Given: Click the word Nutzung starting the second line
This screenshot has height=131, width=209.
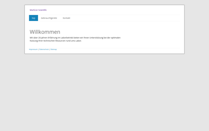Looking at the screenshot, I should pos(34,41).
